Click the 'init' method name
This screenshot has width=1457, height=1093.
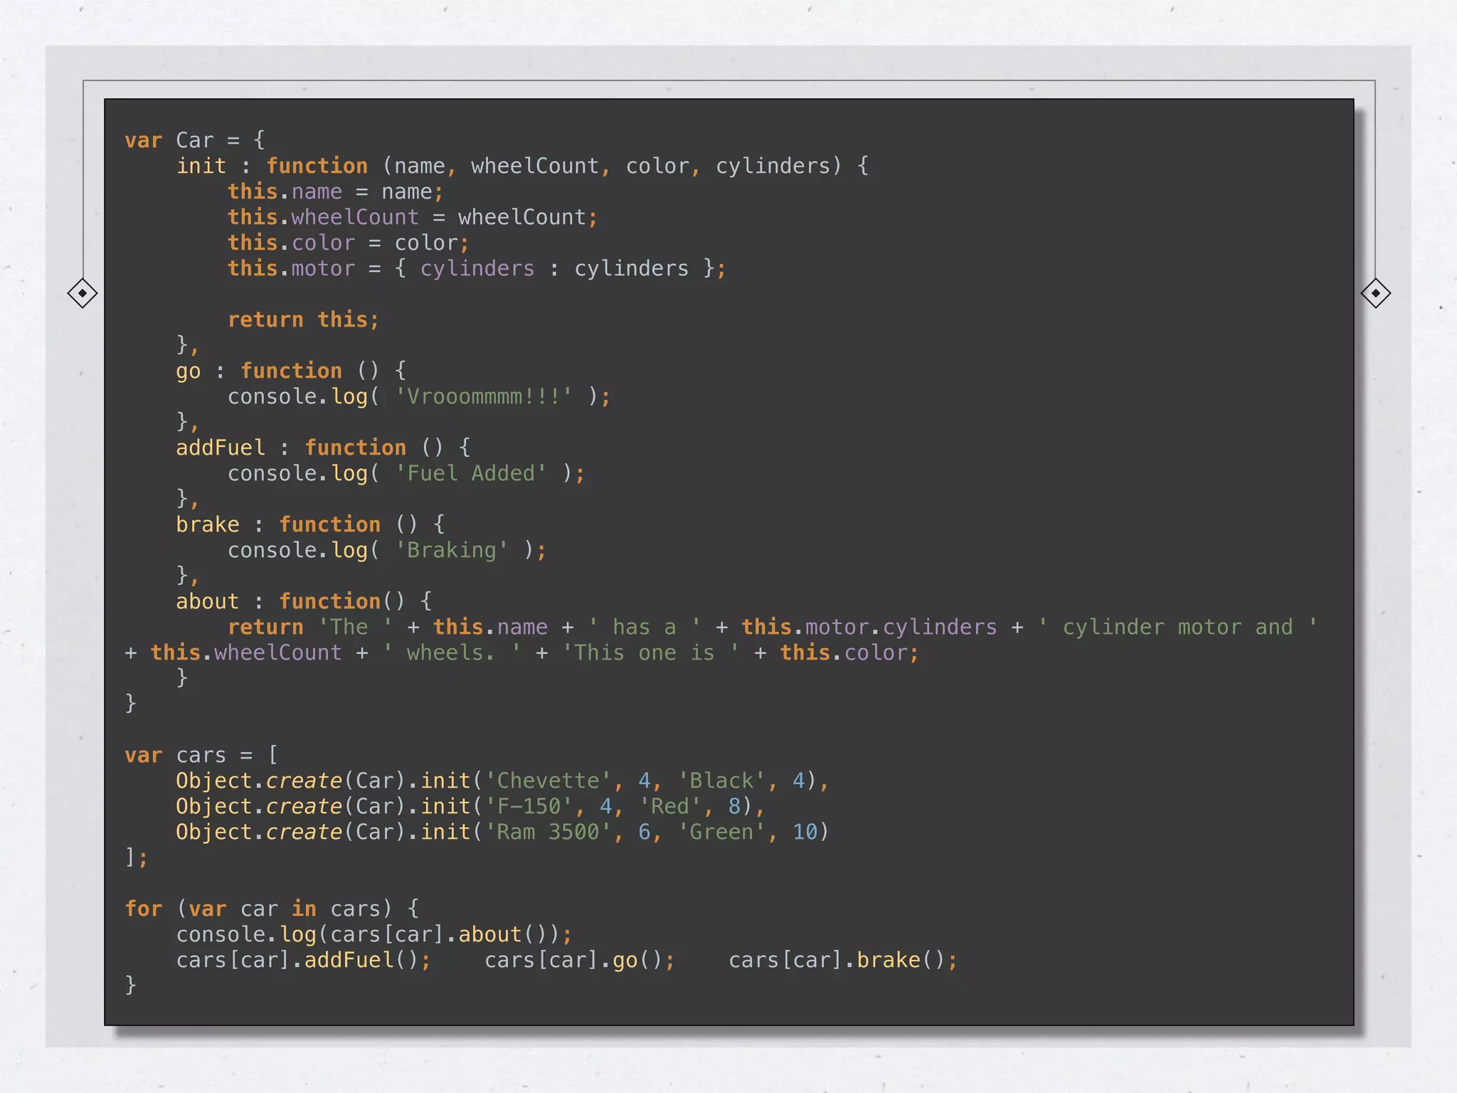coord(201,166)
